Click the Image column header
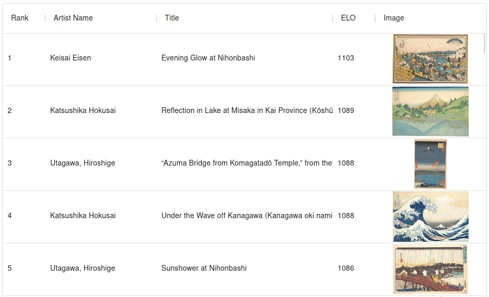489x297 pixels. point(393,18)
